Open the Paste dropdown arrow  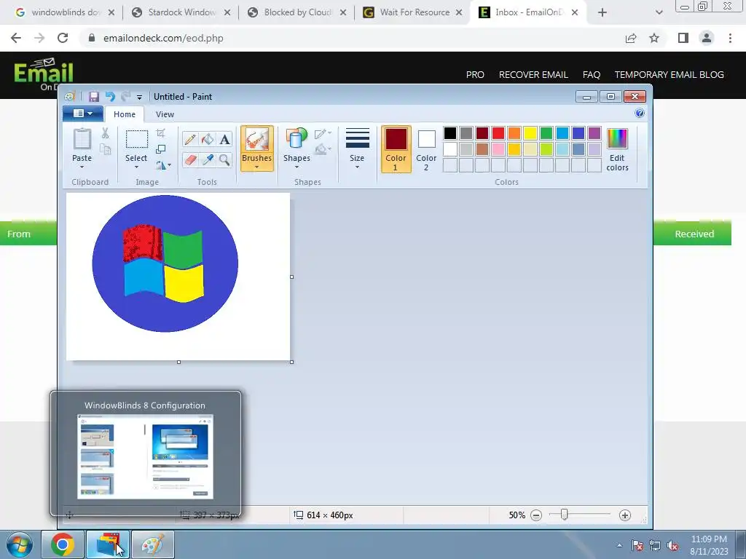pyautogui.click(x=82, y=167)
